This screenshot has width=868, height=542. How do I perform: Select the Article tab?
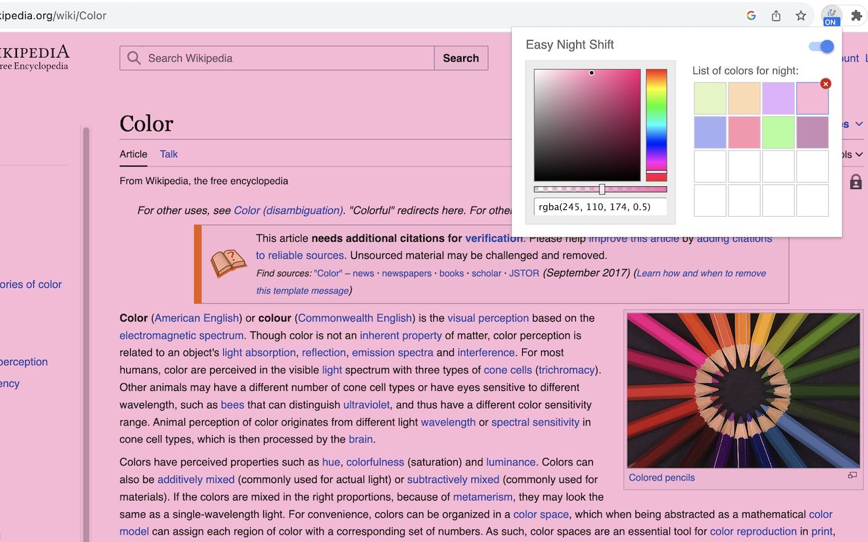pos(134,154)
